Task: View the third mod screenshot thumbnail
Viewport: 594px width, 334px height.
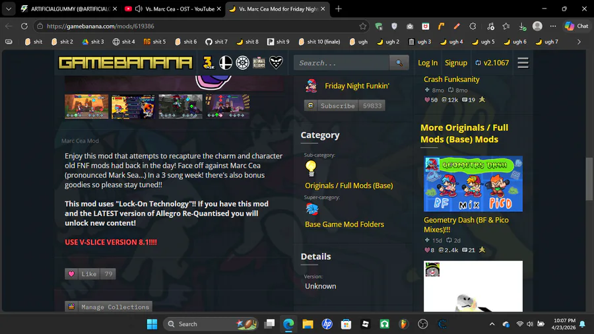Action: pos(180,106)
